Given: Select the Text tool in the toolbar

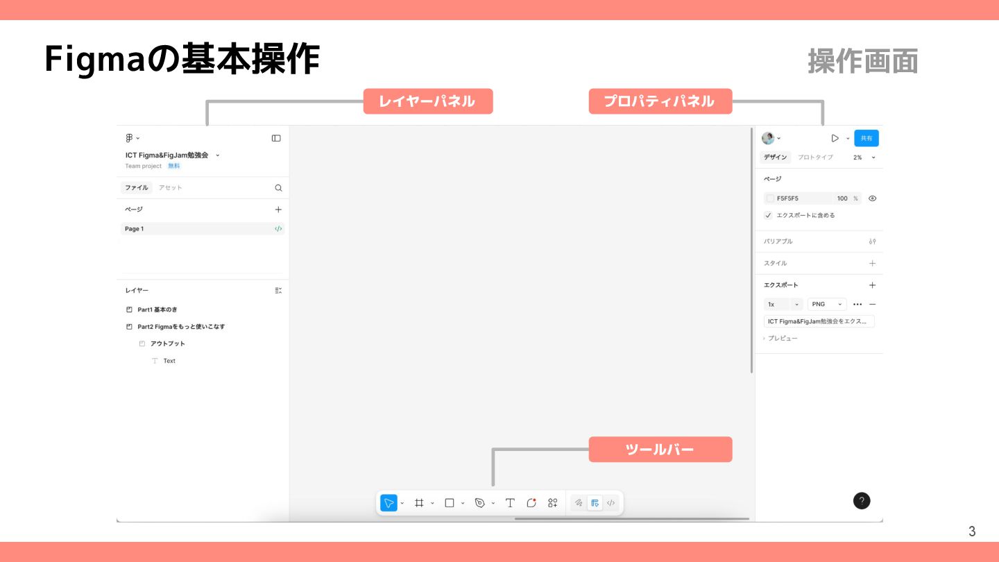Looking at the screenshot, I should [x=510, y=503].
